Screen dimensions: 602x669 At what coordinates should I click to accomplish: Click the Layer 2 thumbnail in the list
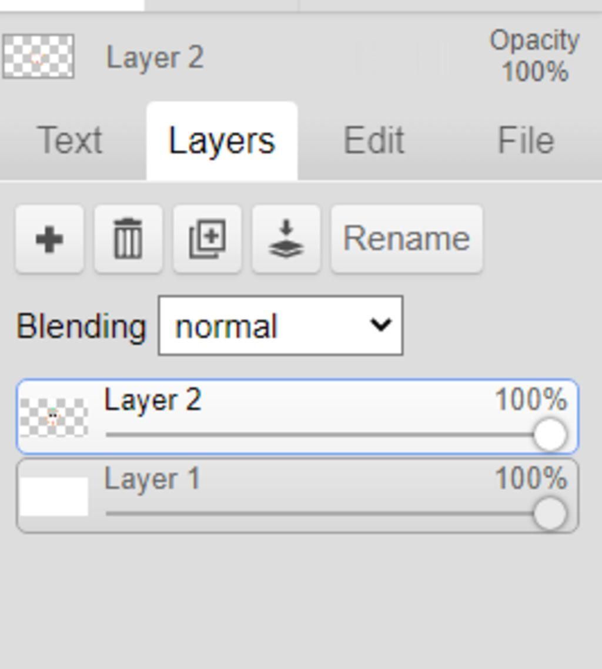[53, 417]
